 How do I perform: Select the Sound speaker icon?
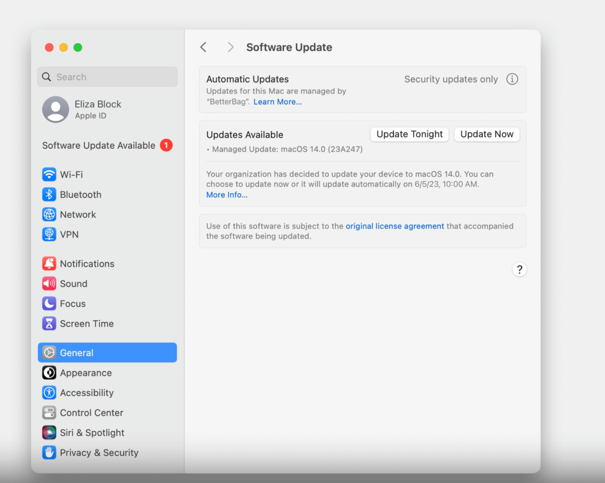pyautogui.click(x=49, y=284)
